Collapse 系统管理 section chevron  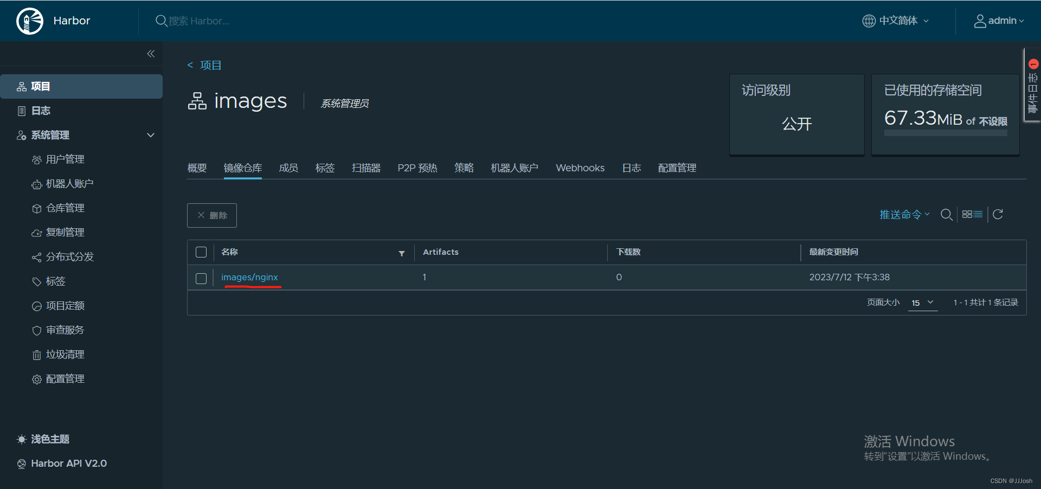pos(151,135)
